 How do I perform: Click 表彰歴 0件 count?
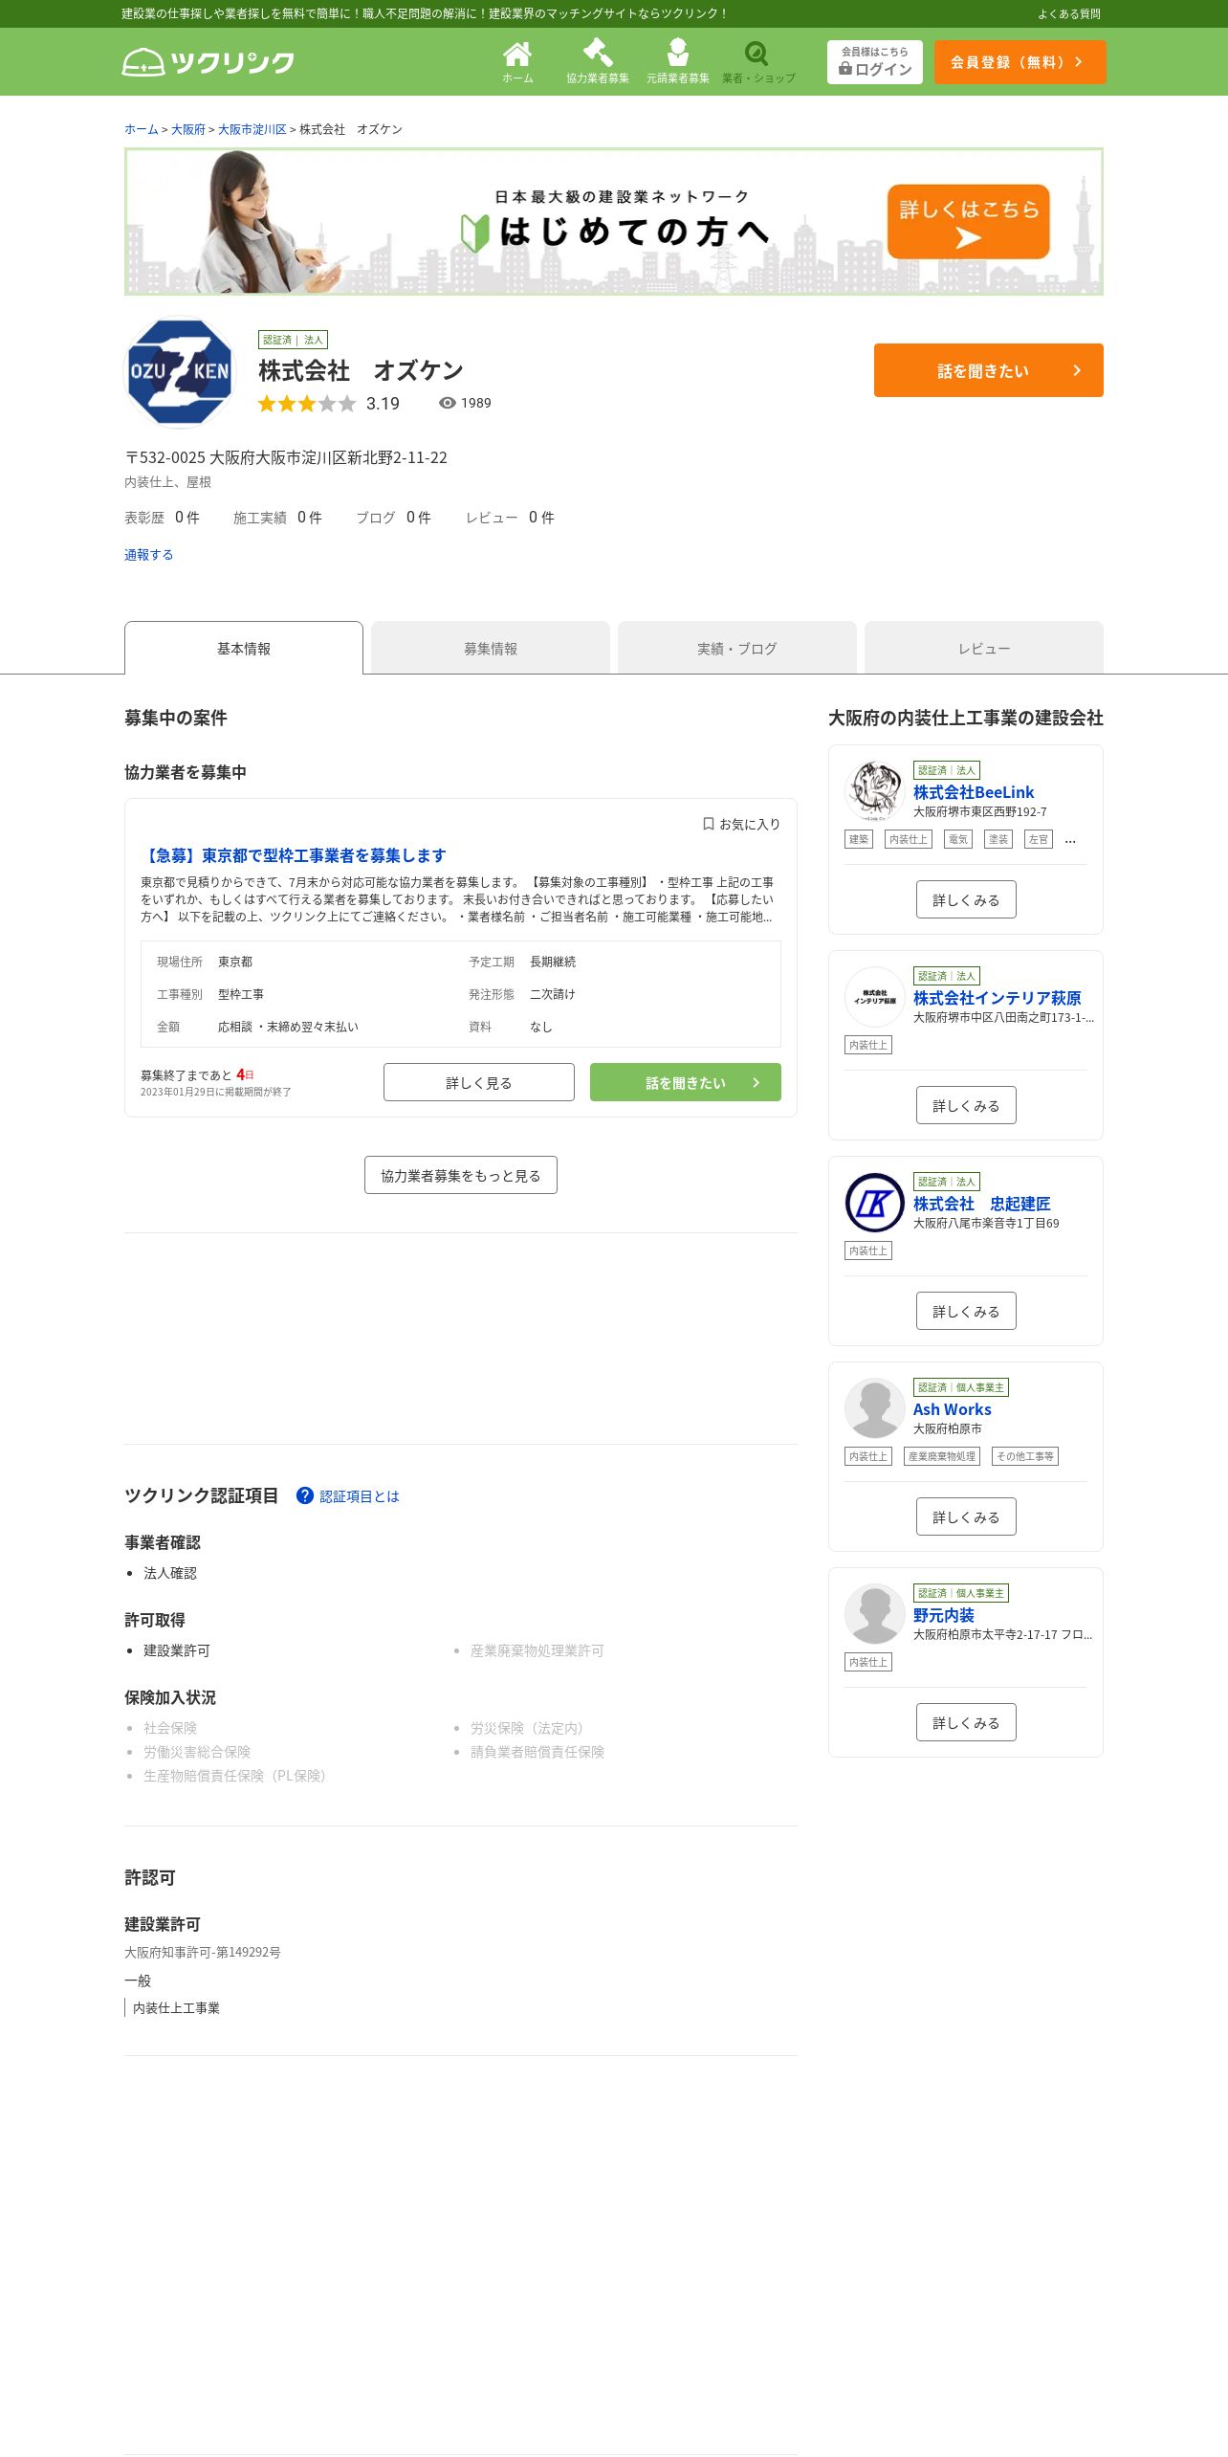point(162,518)
